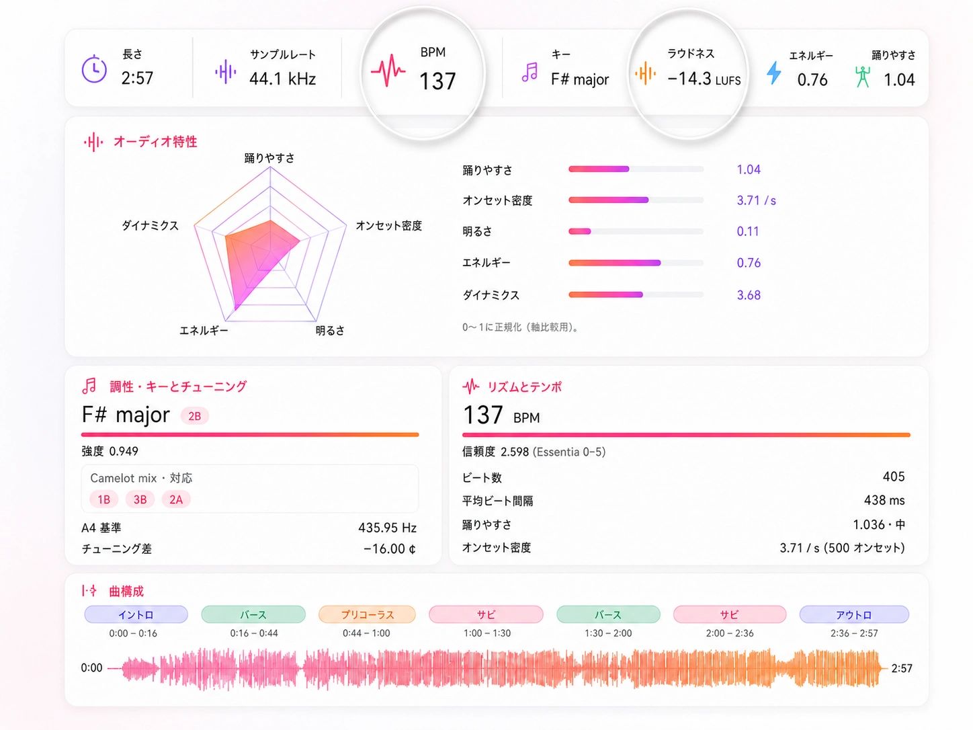The image size is (973, 730).
Task: Click the sample rate value 44.1 kHz
Action: click(x=283, y=79)
